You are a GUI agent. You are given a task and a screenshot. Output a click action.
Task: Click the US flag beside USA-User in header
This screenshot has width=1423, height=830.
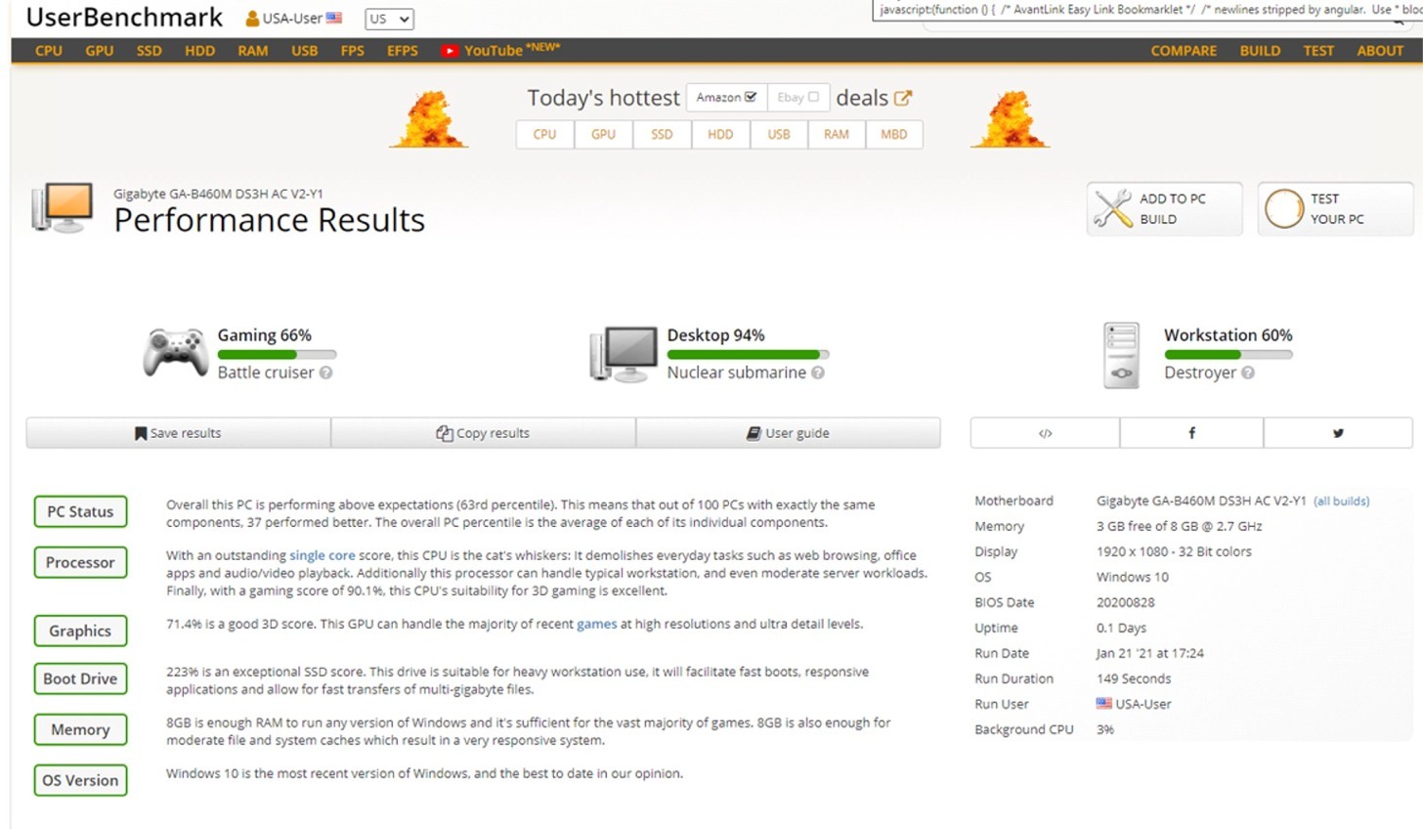click(x=334, y=18)
